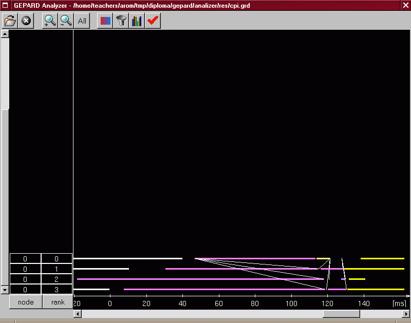411x323 pixels.
Task: Click the horizontal scrollbar thumb
Action: point(341,314)
